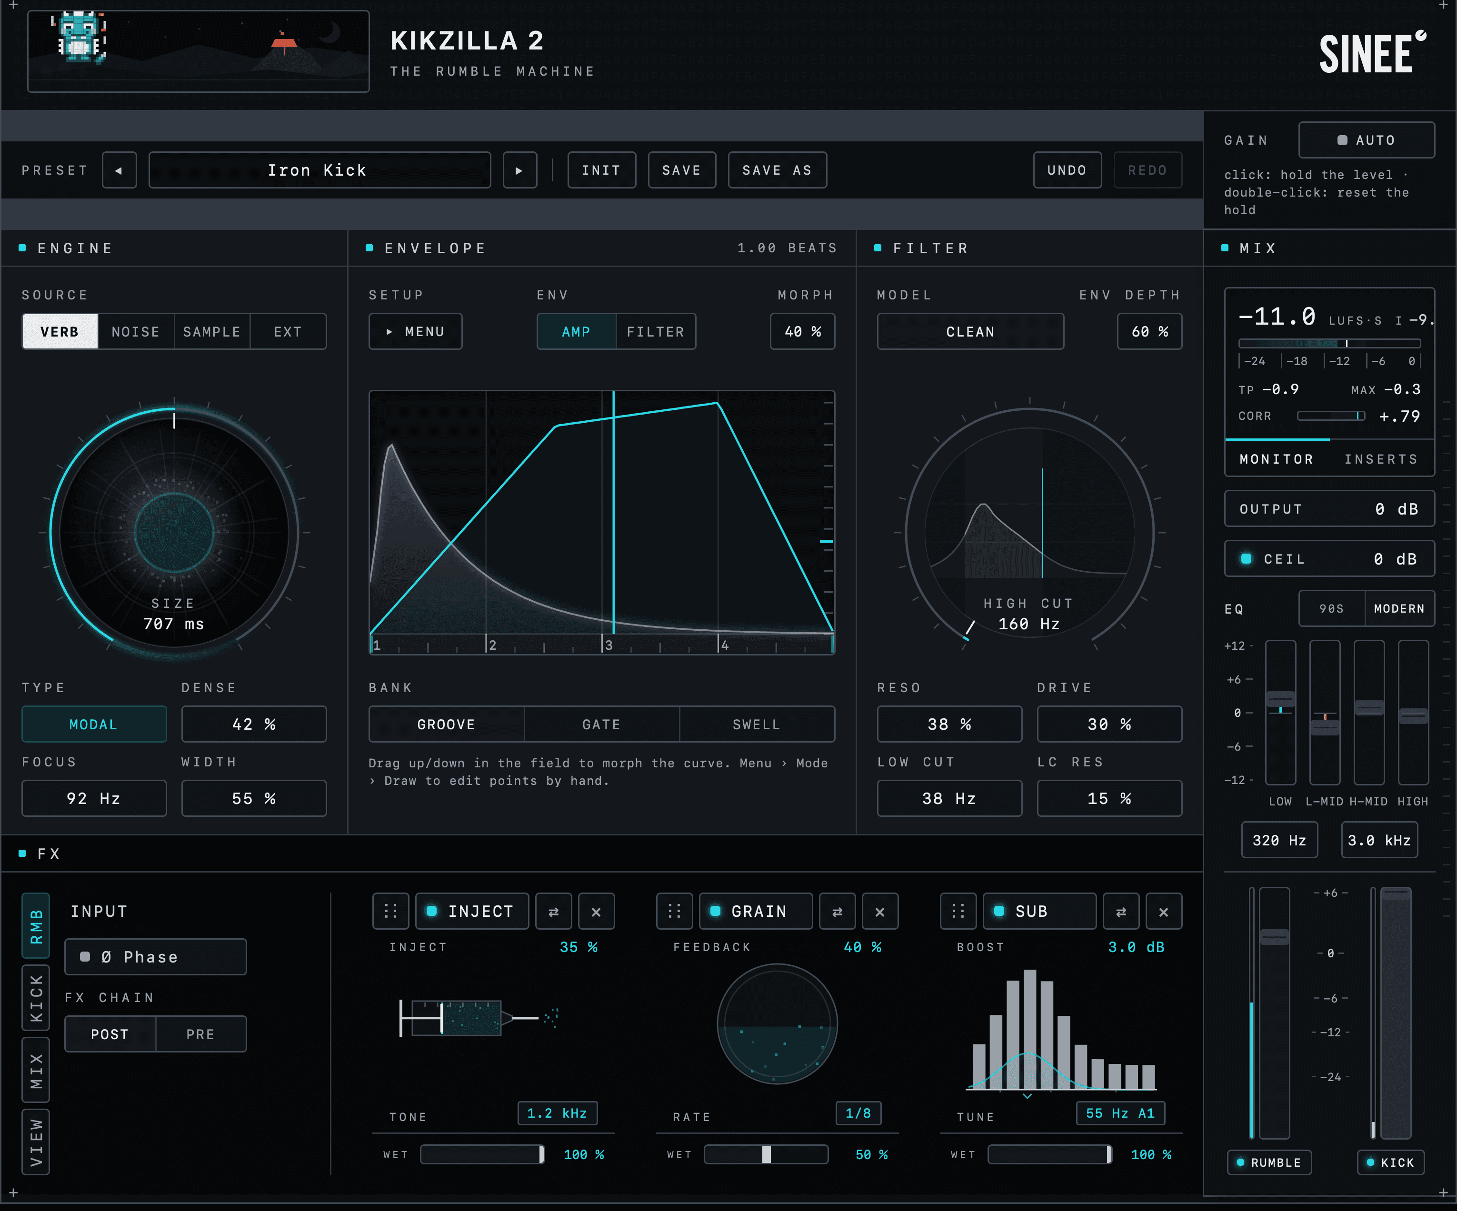Image resolution: width=1457 pixels, height=1211 pixels.
Task: Toggle the CEIL limiter
Action: coord(1246,559)
